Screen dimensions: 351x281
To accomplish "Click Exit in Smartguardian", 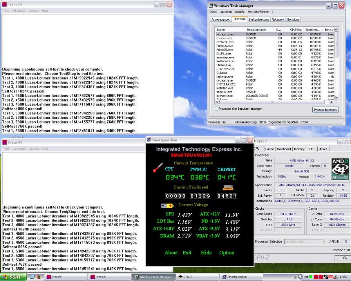I will tap(187, 253).
